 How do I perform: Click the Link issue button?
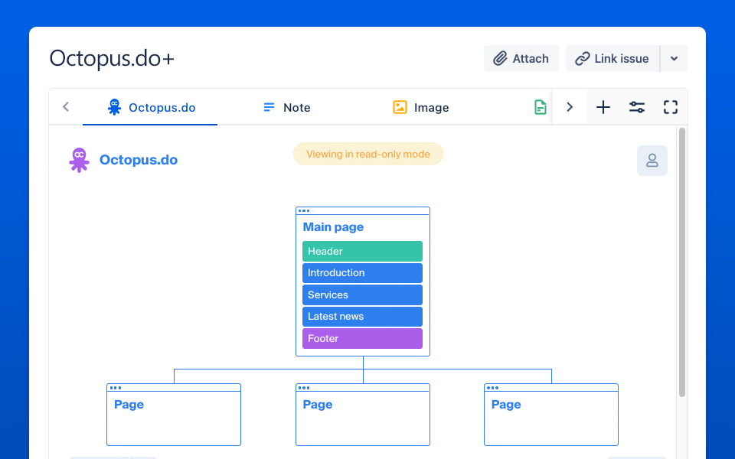pyautogui.click(x=612, y=59)
